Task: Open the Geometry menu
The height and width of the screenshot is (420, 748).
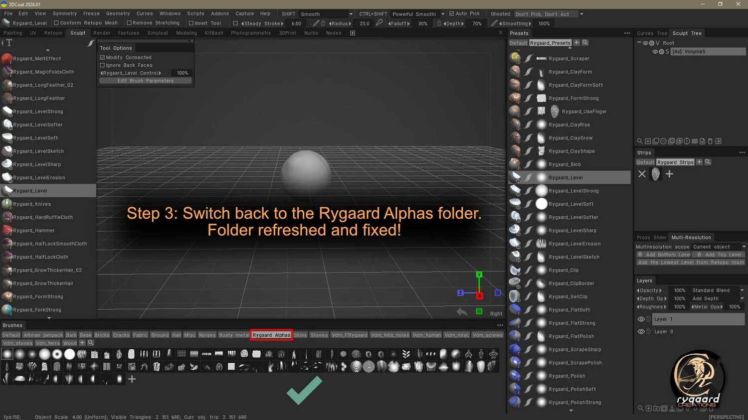Action: point(118,13)
